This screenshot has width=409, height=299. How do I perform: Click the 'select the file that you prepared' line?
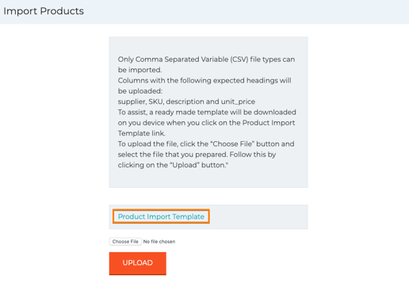click(x=197, y=155)
